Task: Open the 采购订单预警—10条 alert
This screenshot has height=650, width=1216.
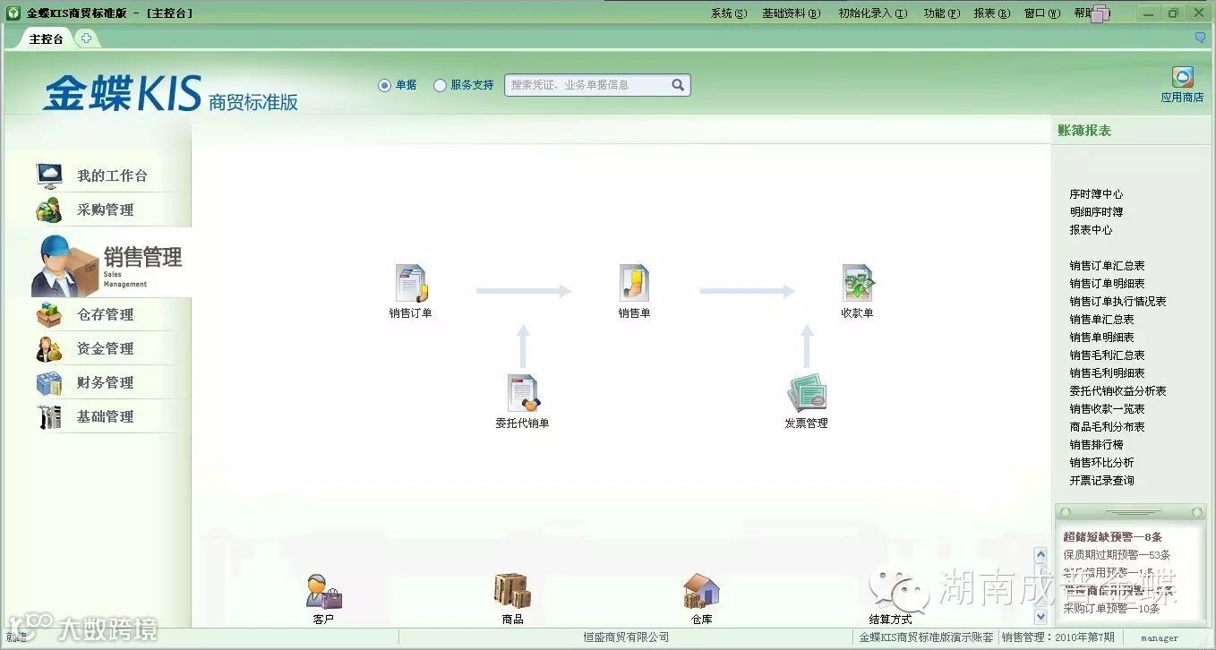Action: [x=1111, y=609]
